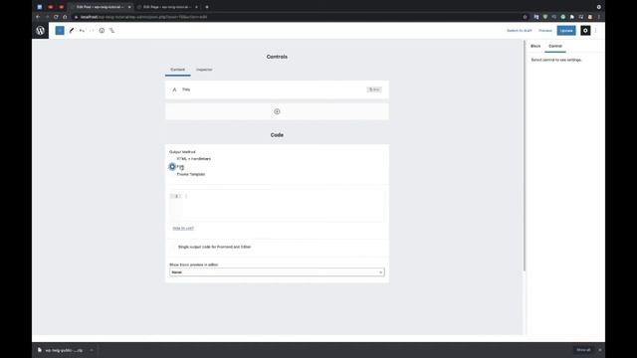Select the Title control row
637x358 pixels.
click(277, 89)
